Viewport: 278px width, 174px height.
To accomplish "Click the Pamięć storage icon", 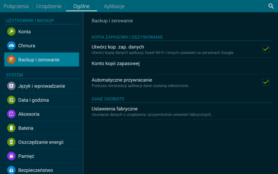I will point(11,156).
